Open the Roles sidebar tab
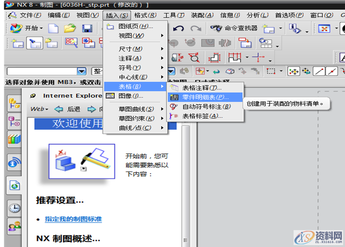The height and width of the screenshot is (247, 345). (14, 227)
